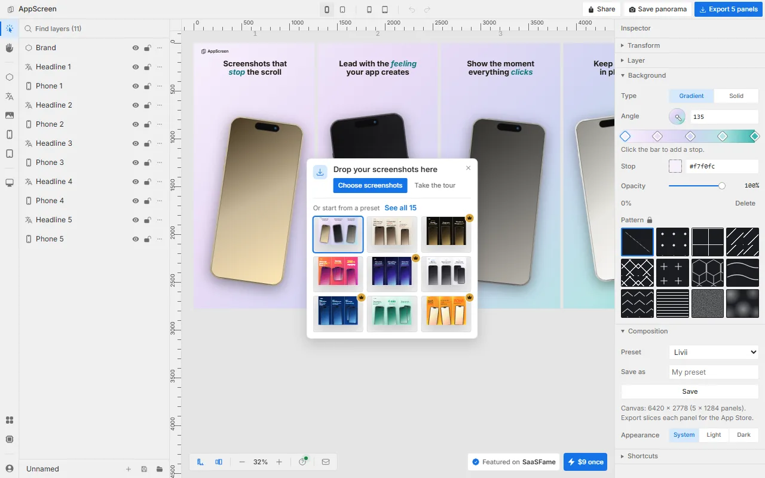Select the zigzag pattern thumbnail
Viewport: 765px width, 478px height.
tap(638, 304)
